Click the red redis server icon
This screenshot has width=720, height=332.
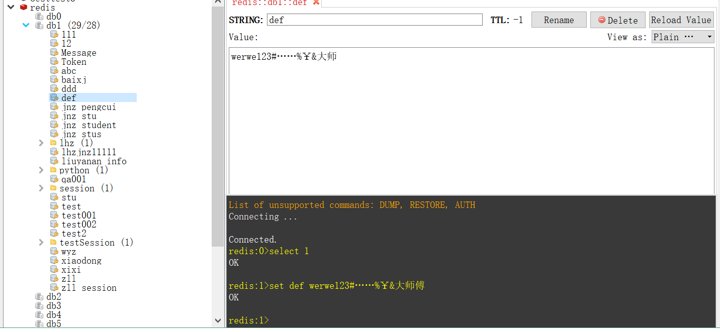click(x=24, y=8)
